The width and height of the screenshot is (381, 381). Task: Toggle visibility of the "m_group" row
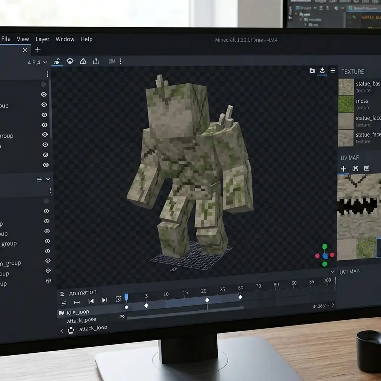coord(48,261)
